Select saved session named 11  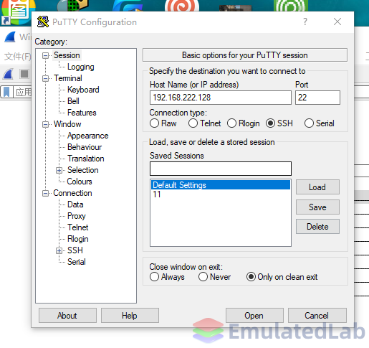221,194
